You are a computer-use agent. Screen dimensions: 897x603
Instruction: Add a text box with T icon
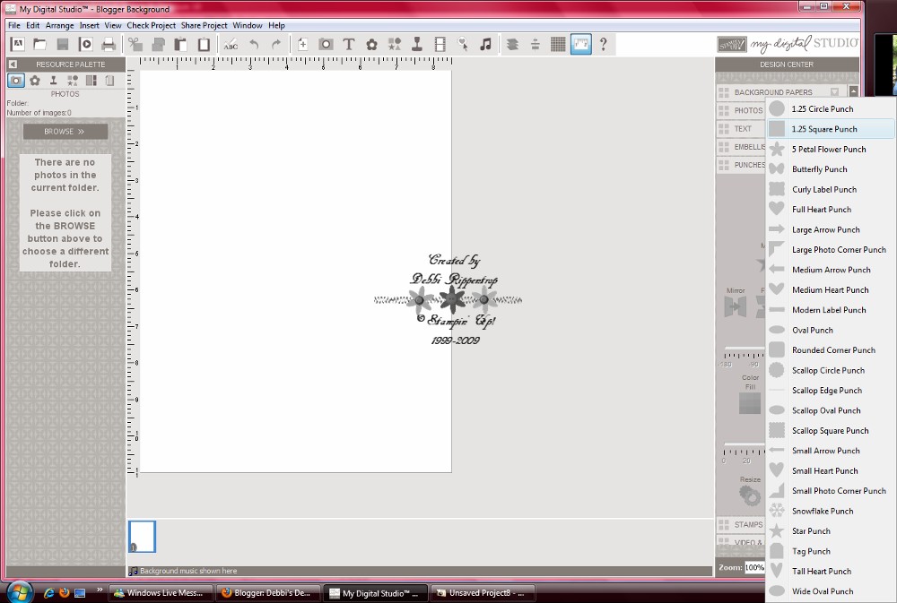click(x=348, y=44)
